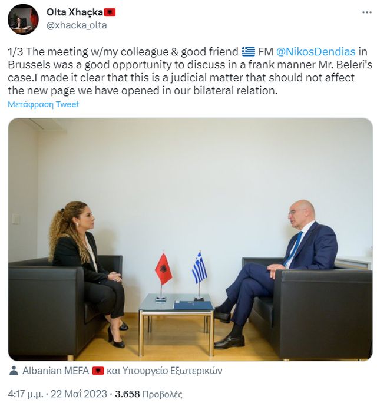View the 3.658 Προβολές count
The image size is (377, 403).
(x=148, y=394)
